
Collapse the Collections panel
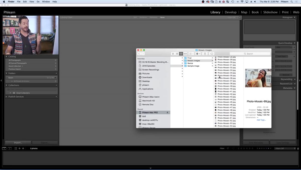(7, 85)
